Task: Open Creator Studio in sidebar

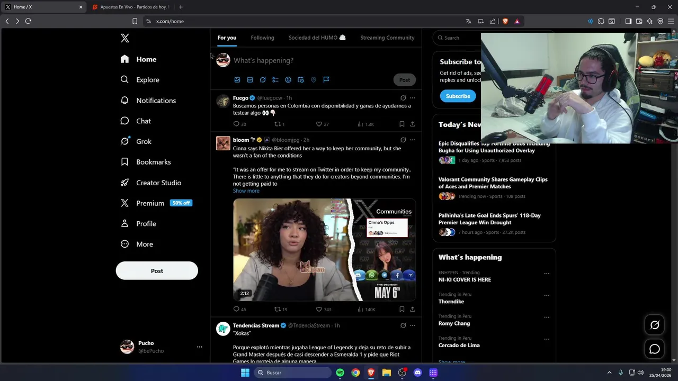Action: (x=150, y=183)
